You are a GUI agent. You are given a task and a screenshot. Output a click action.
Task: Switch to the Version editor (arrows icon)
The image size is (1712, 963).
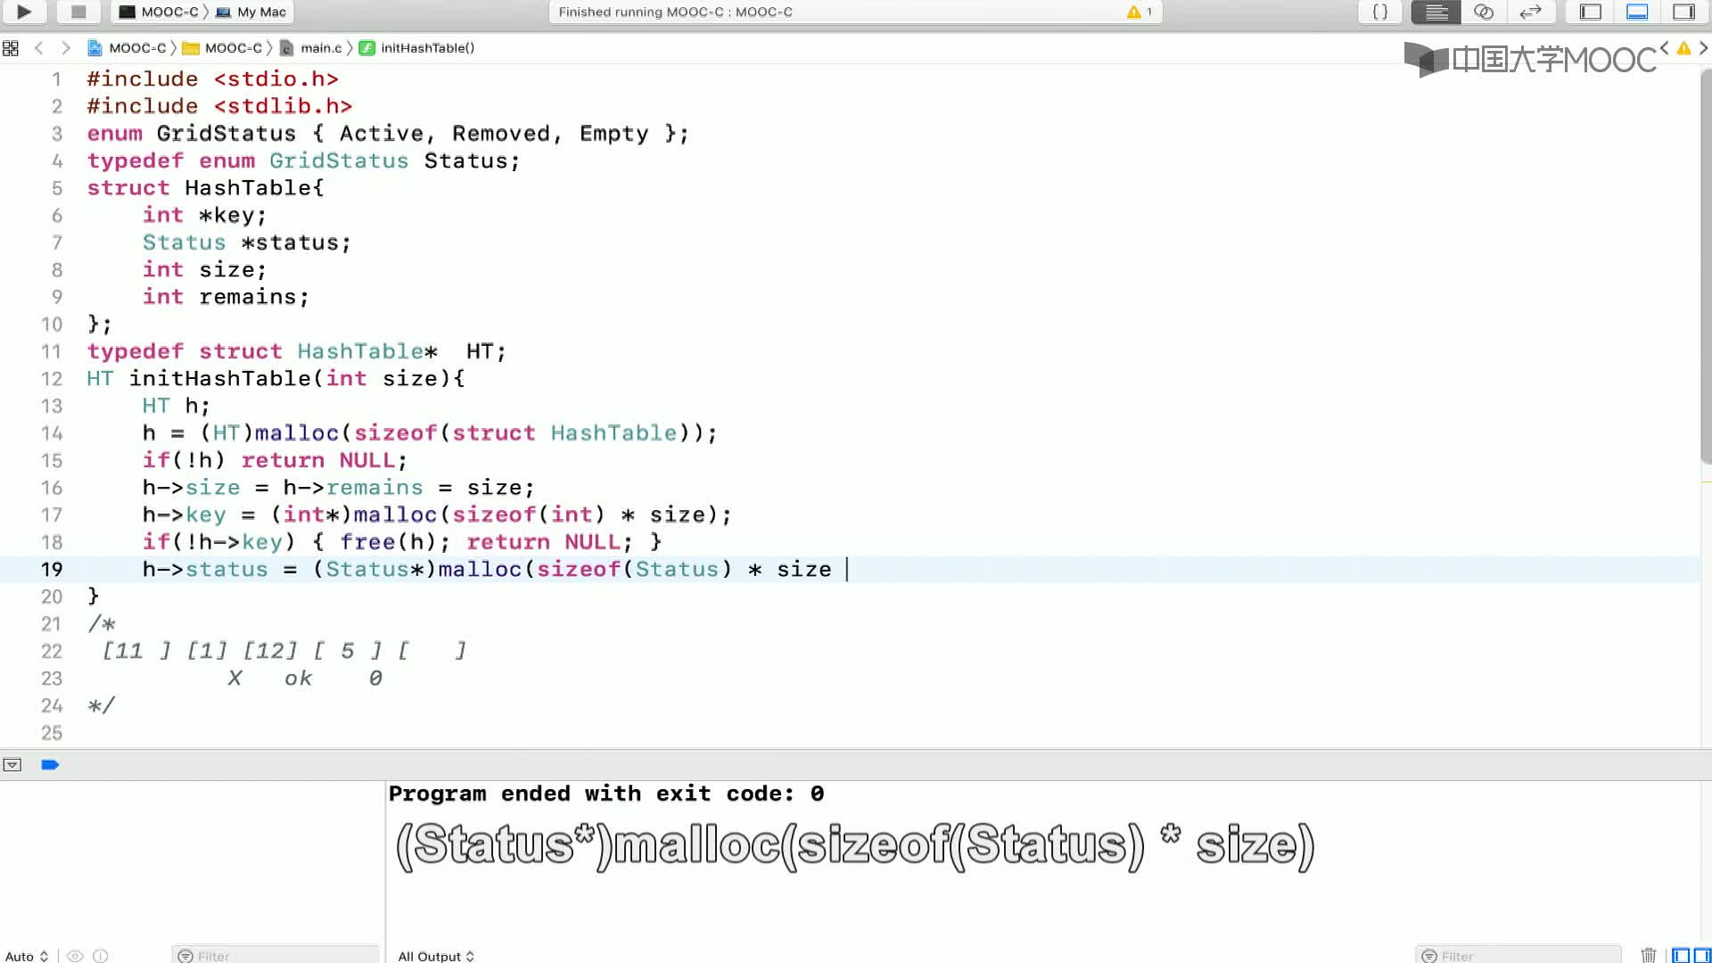tap(1530, 12)
